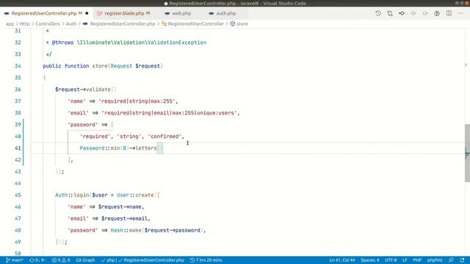Click 'Hash::make' on line 48
The height and width of the screenshot is (264, 470).
(126, 230)
